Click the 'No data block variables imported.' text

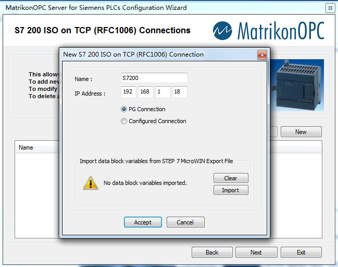pos(145,183)
